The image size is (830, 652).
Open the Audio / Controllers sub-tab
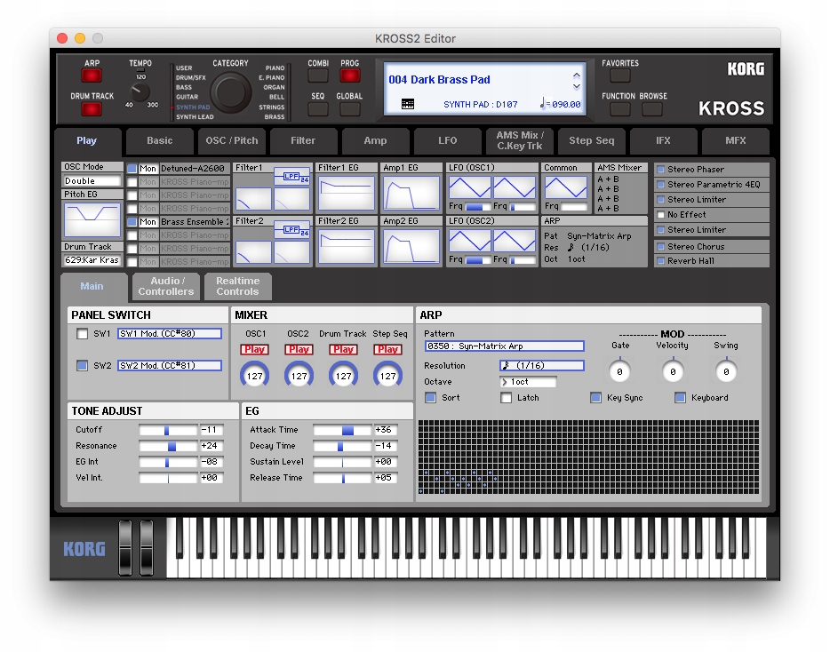click(165, 286)
